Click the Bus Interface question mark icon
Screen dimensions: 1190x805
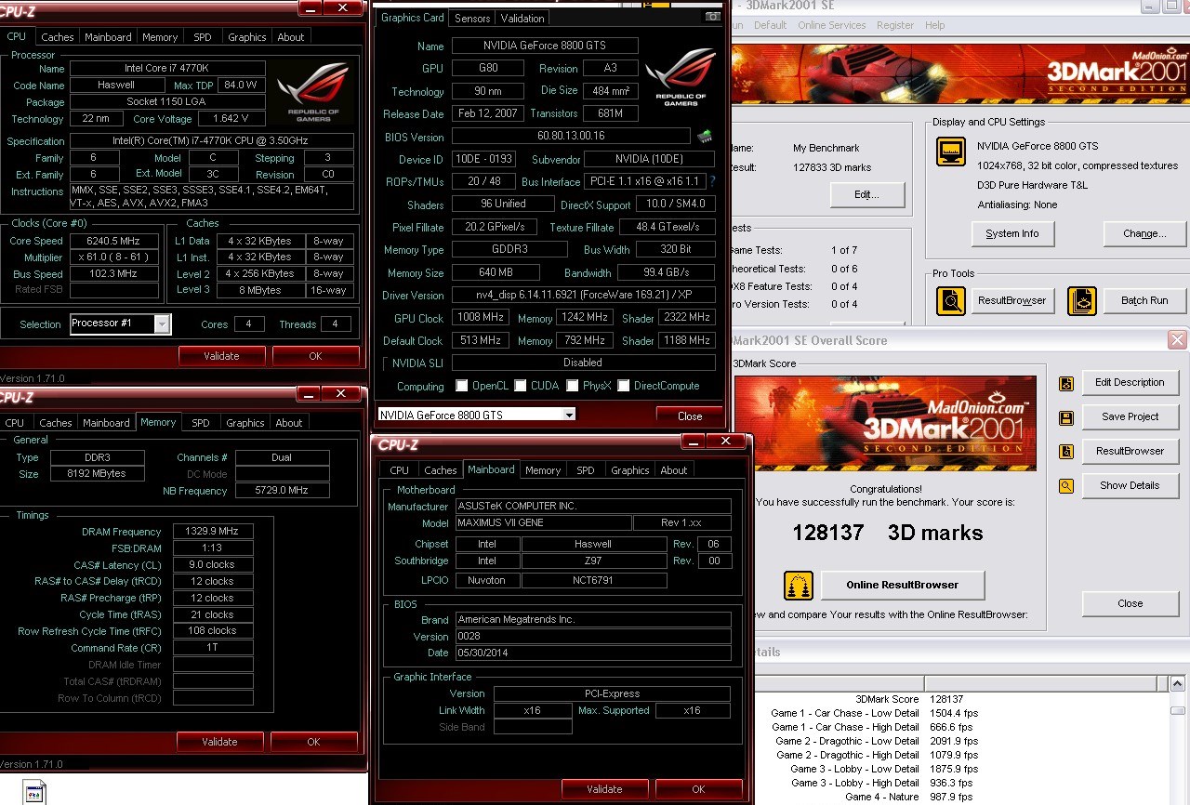[712, 181]
